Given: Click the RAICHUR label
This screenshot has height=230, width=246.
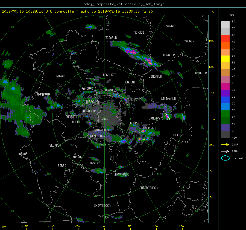Looking at the screenshot, I should point(201,73).
